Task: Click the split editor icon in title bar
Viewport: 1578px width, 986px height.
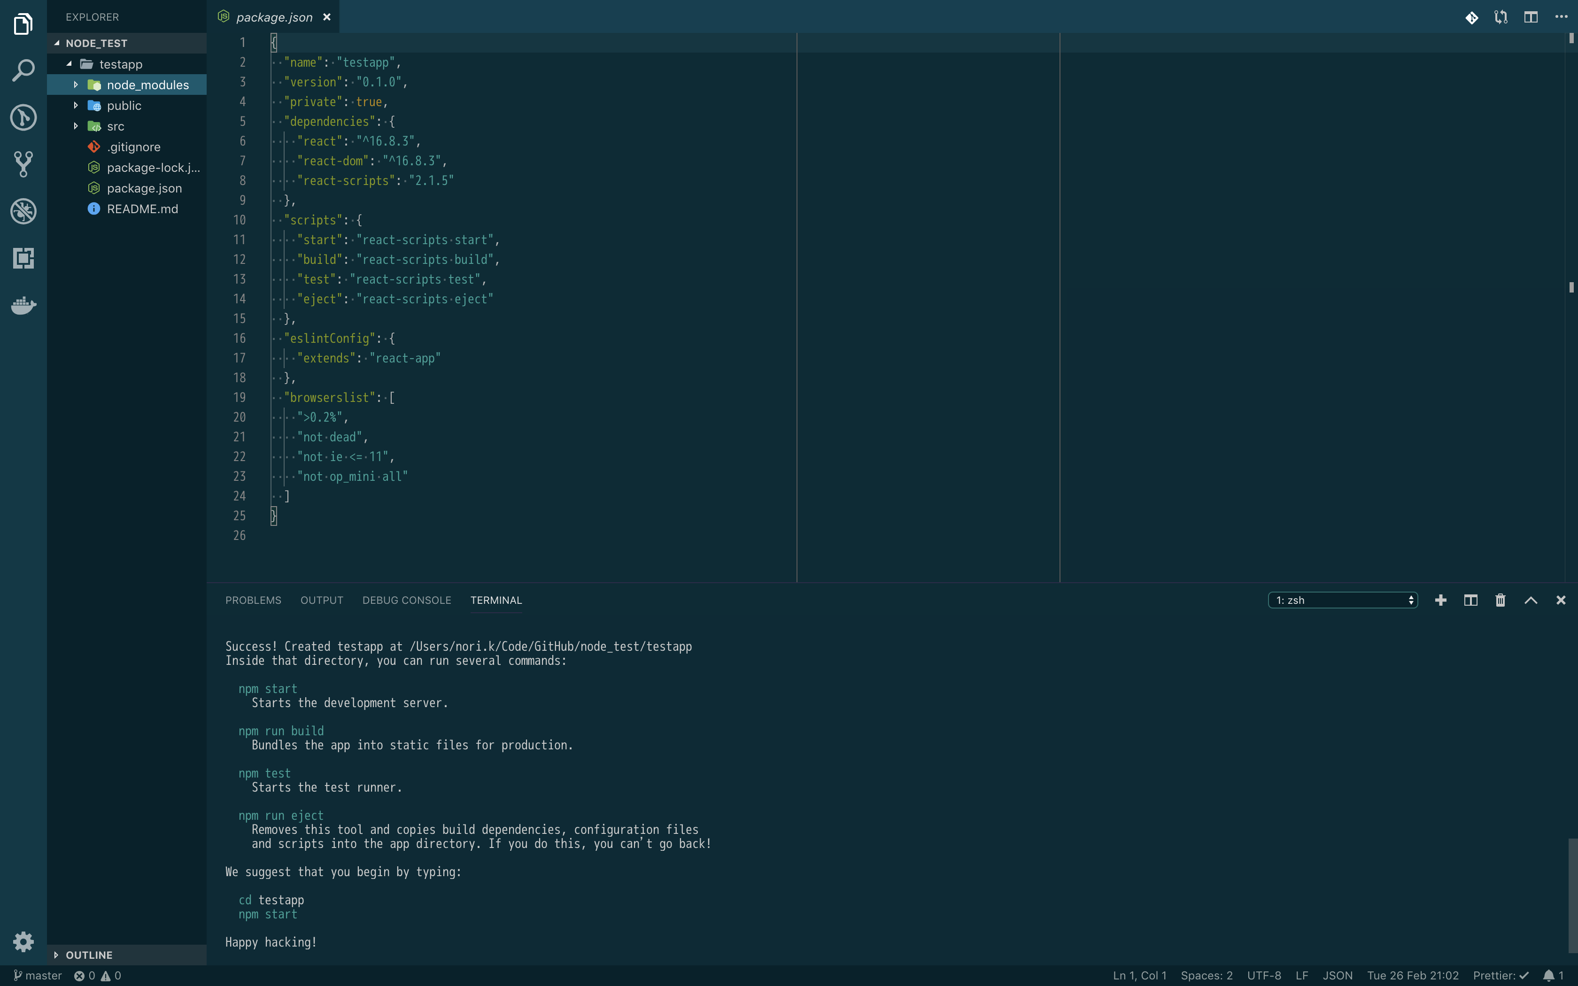Action: [x=1531, y=18]
